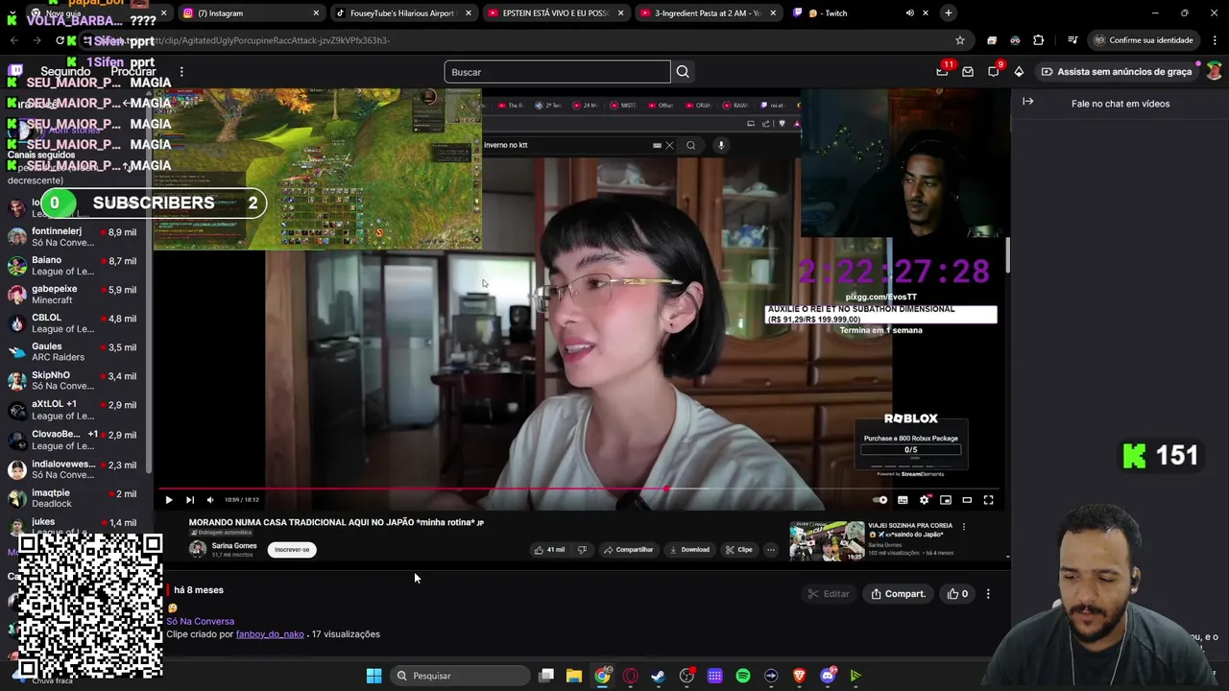Screen dimensions: 1229x691
Task: Open the VIAJEI SOZINHA PRA COREIA thumbnail
Action: tap(827, 540)
